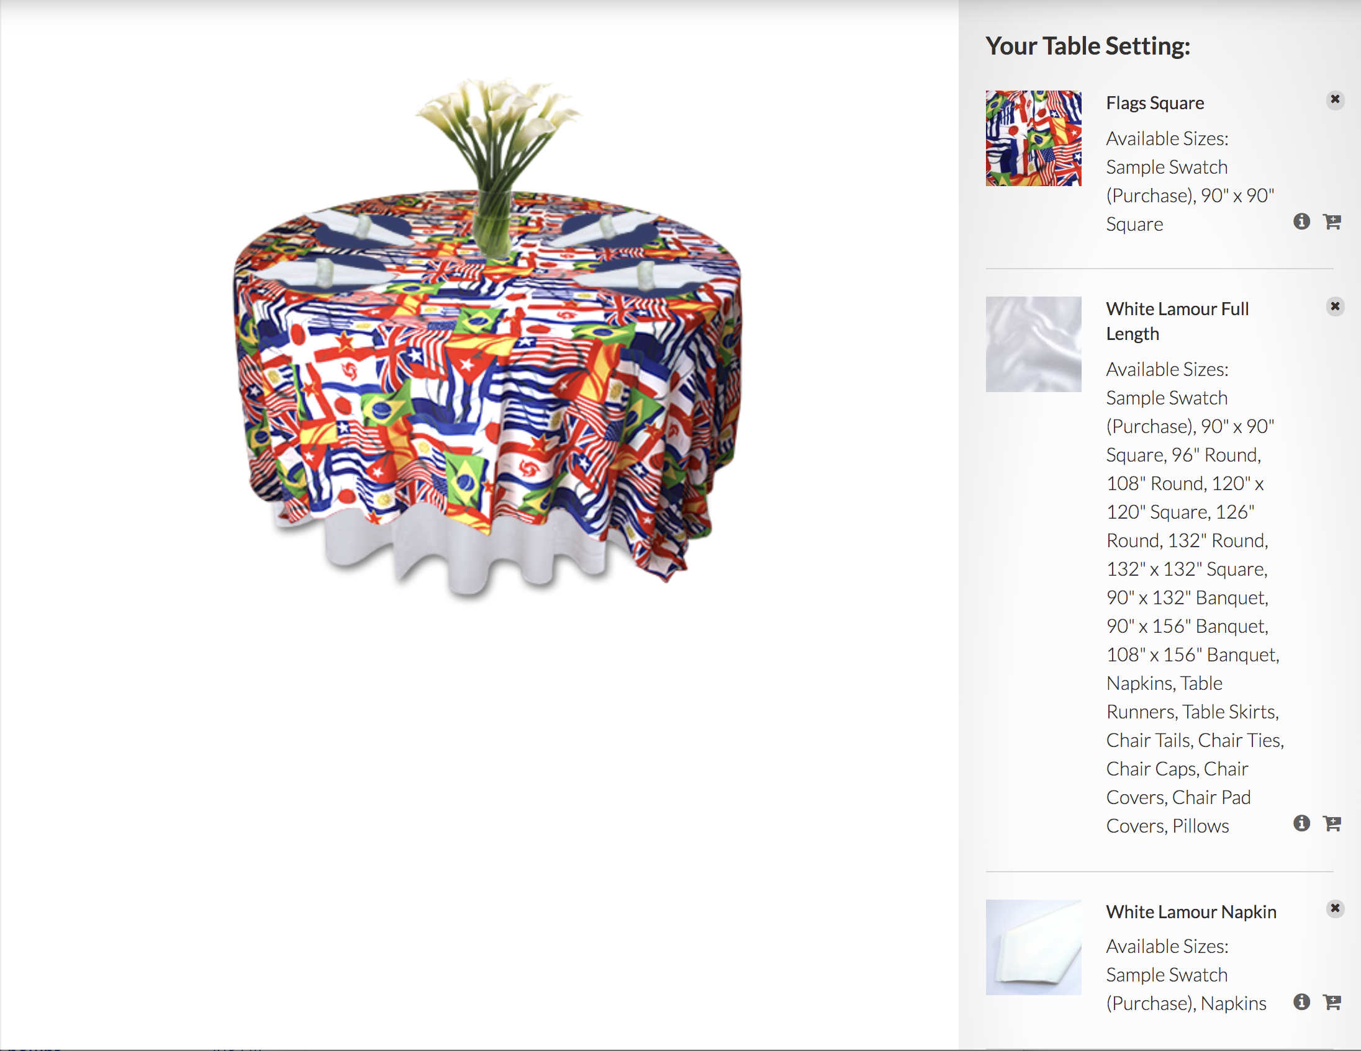This screenshot has height=1051, width=1361.
Task: Open info for Flags Square
Action: pyautogui.click(x=1301, y=221)
